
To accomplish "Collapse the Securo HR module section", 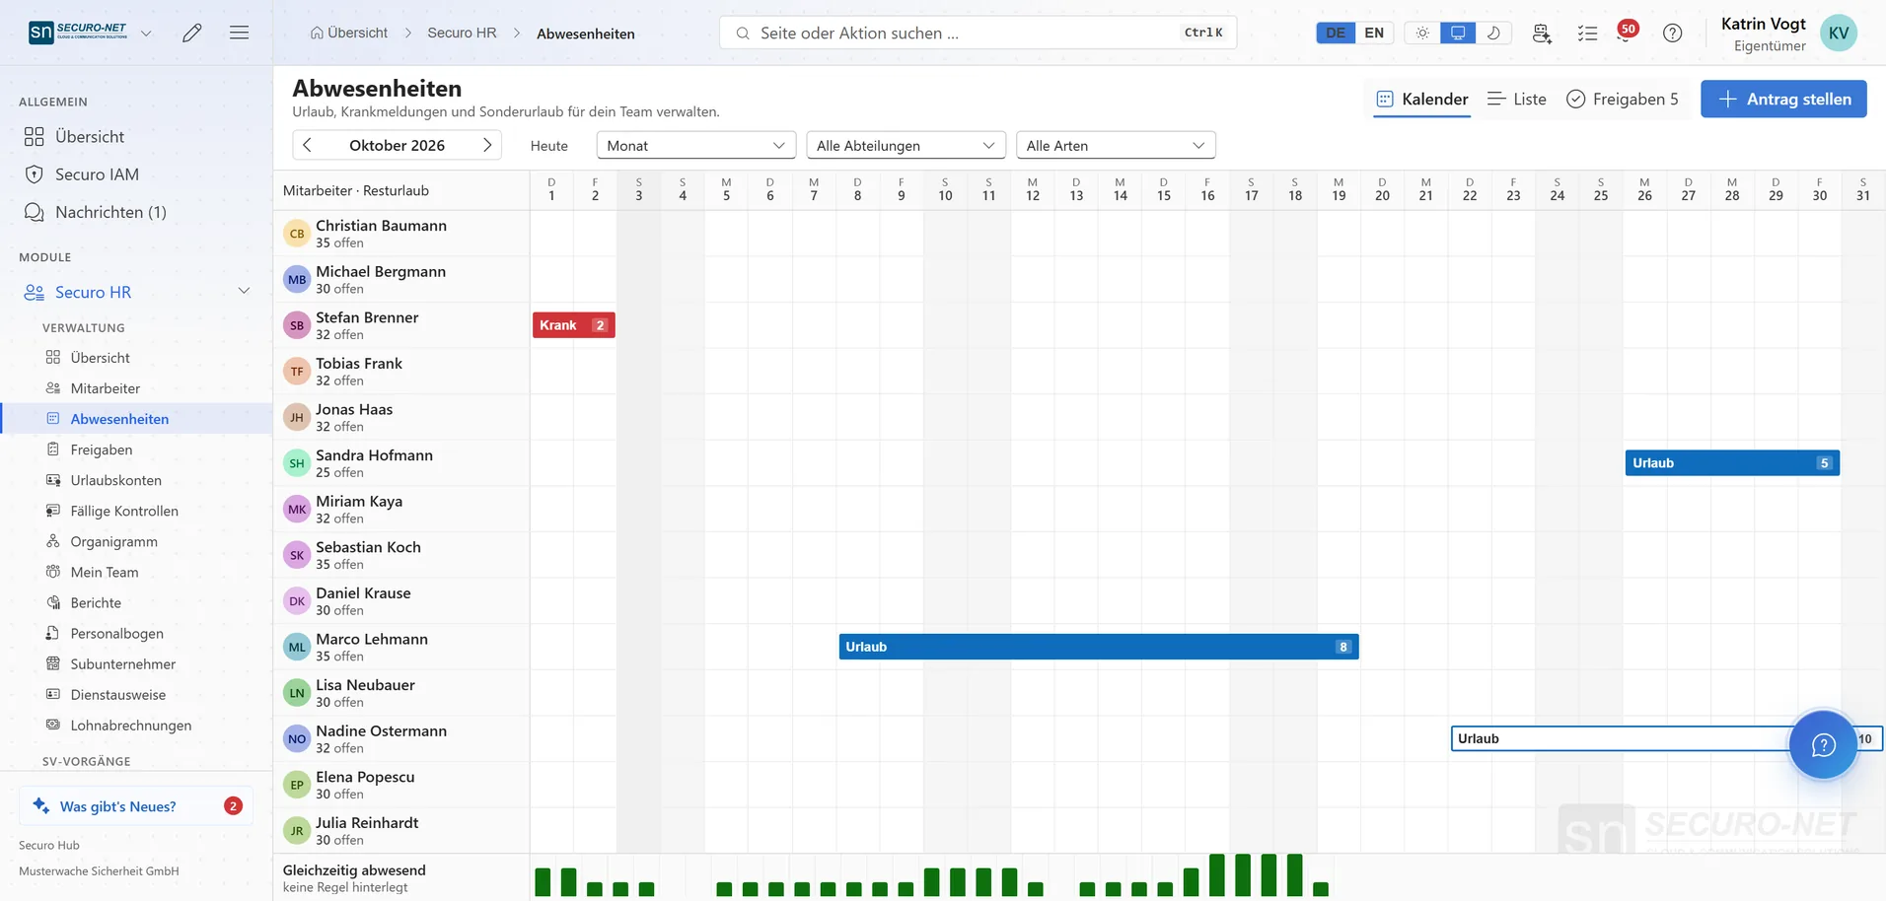I will (x=244, y=291).
